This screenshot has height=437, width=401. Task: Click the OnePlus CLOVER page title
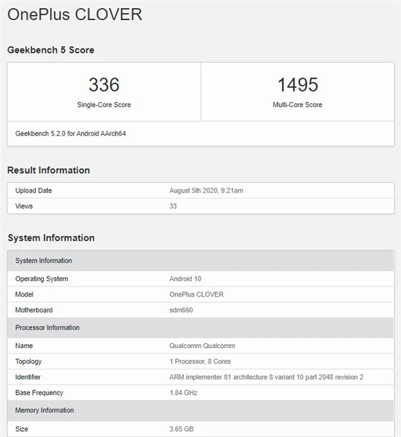75,15
